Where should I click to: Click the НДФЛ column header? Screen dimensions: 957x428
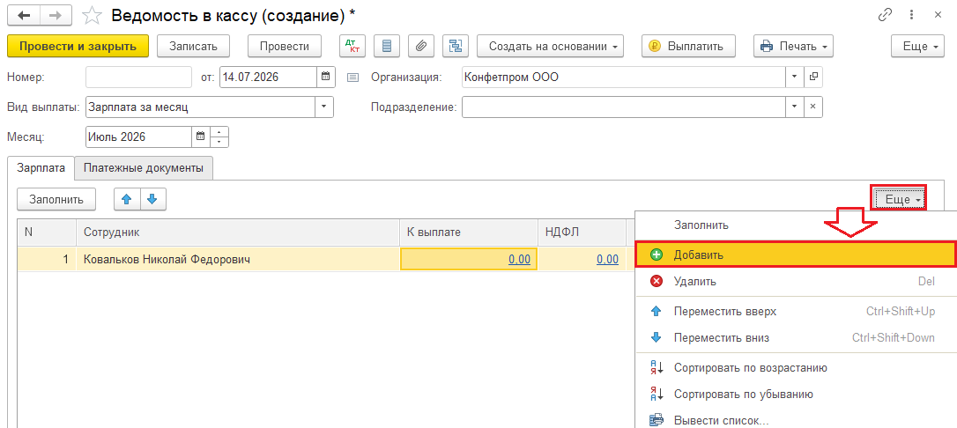(x=582, y=232)
